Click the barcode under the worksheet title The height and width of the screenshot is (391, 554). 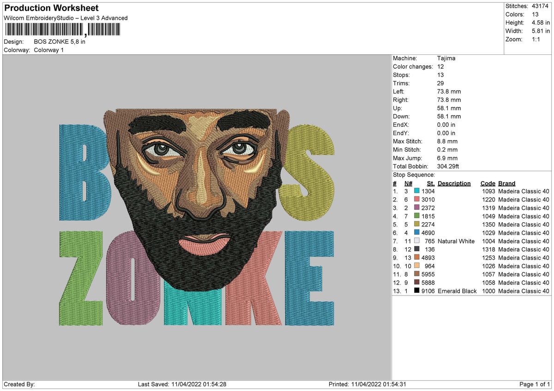62,30
